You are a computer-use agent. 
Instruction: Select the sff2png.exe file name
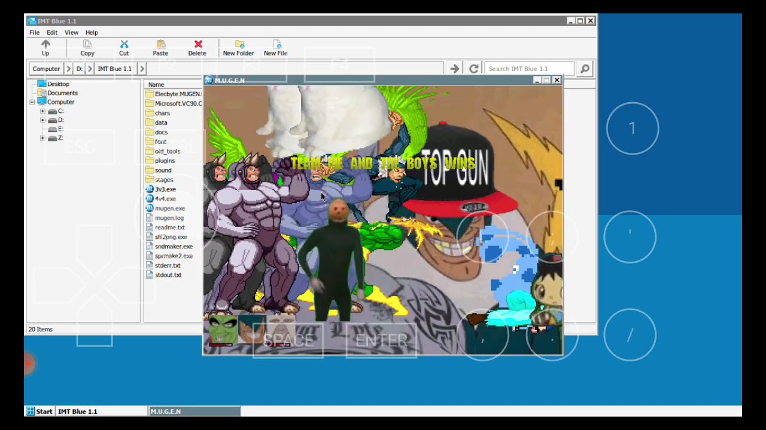click(171, 237)
